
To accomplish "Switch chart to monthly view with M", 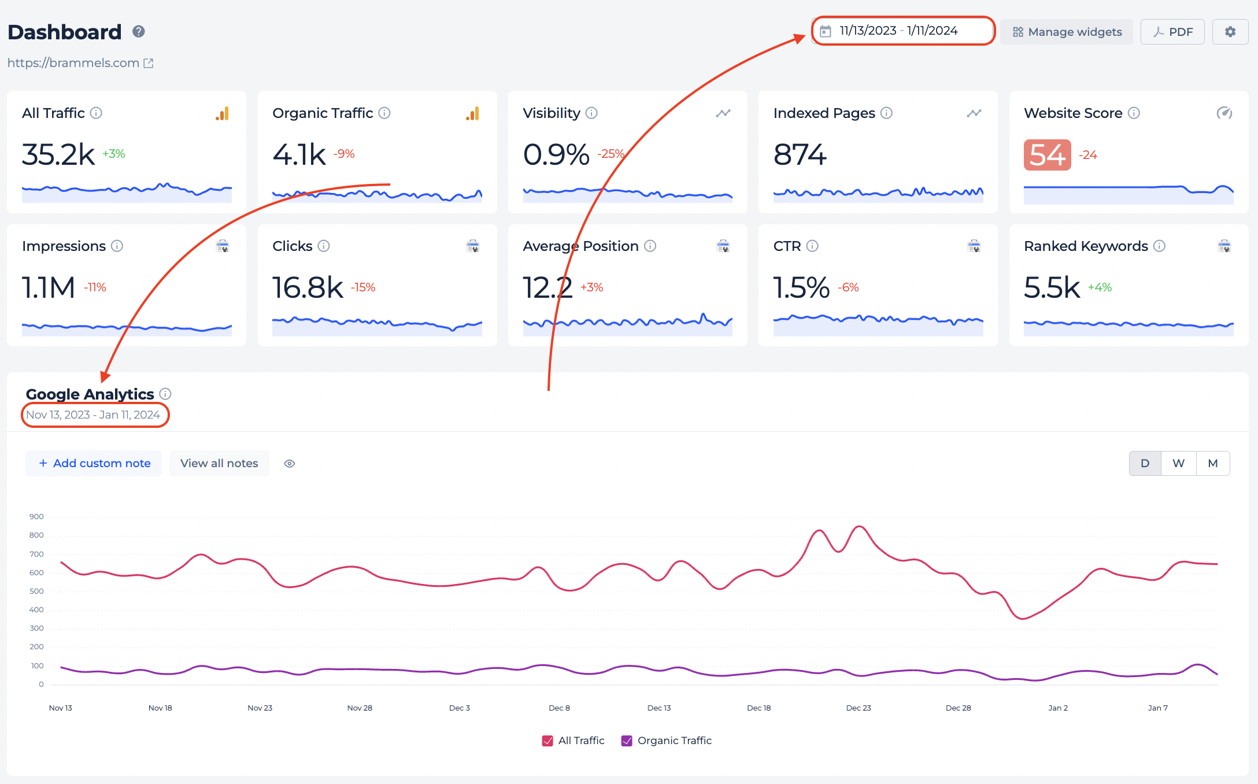I will click(1213, 463).
